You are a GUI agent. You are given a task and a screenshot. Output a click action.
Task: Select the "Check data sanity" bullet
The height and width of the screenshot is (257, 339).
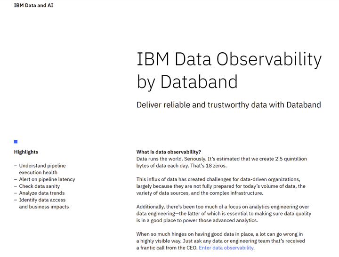[x=39, y=186]
